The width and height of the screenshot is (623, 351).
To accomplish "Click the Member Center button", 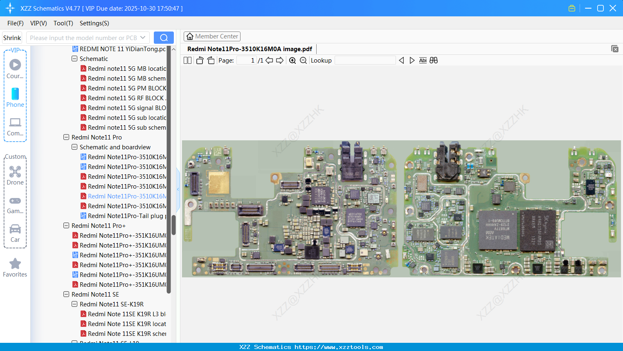I will pyautogui.click(x=212, y=36).
